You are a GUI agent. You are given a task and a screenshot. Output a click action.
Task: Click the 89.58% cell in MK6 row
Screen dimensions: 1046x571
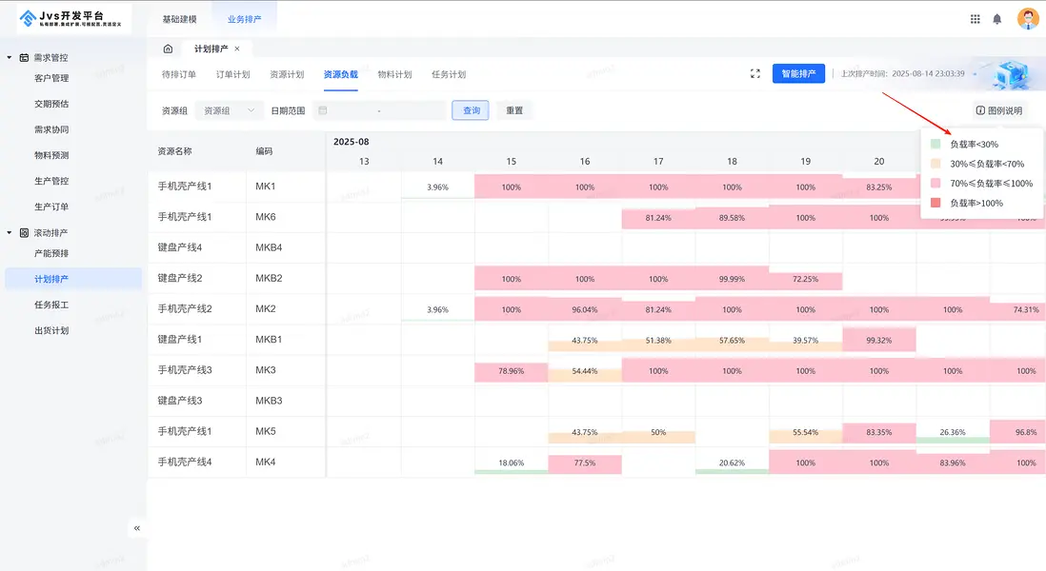pyautogui.click(x=732, y=218)
